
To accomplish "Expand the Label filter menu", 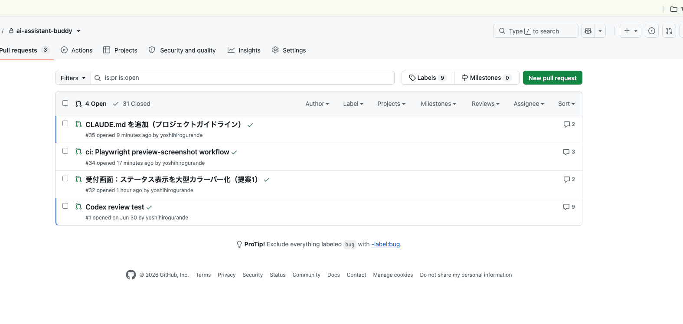I will click(353, 104).
